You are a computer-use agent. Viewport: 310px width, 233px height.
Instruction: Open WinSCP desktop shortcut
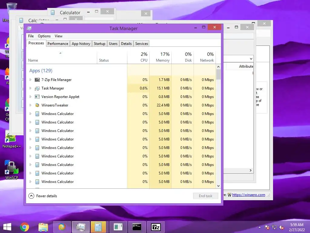(12, 170)
